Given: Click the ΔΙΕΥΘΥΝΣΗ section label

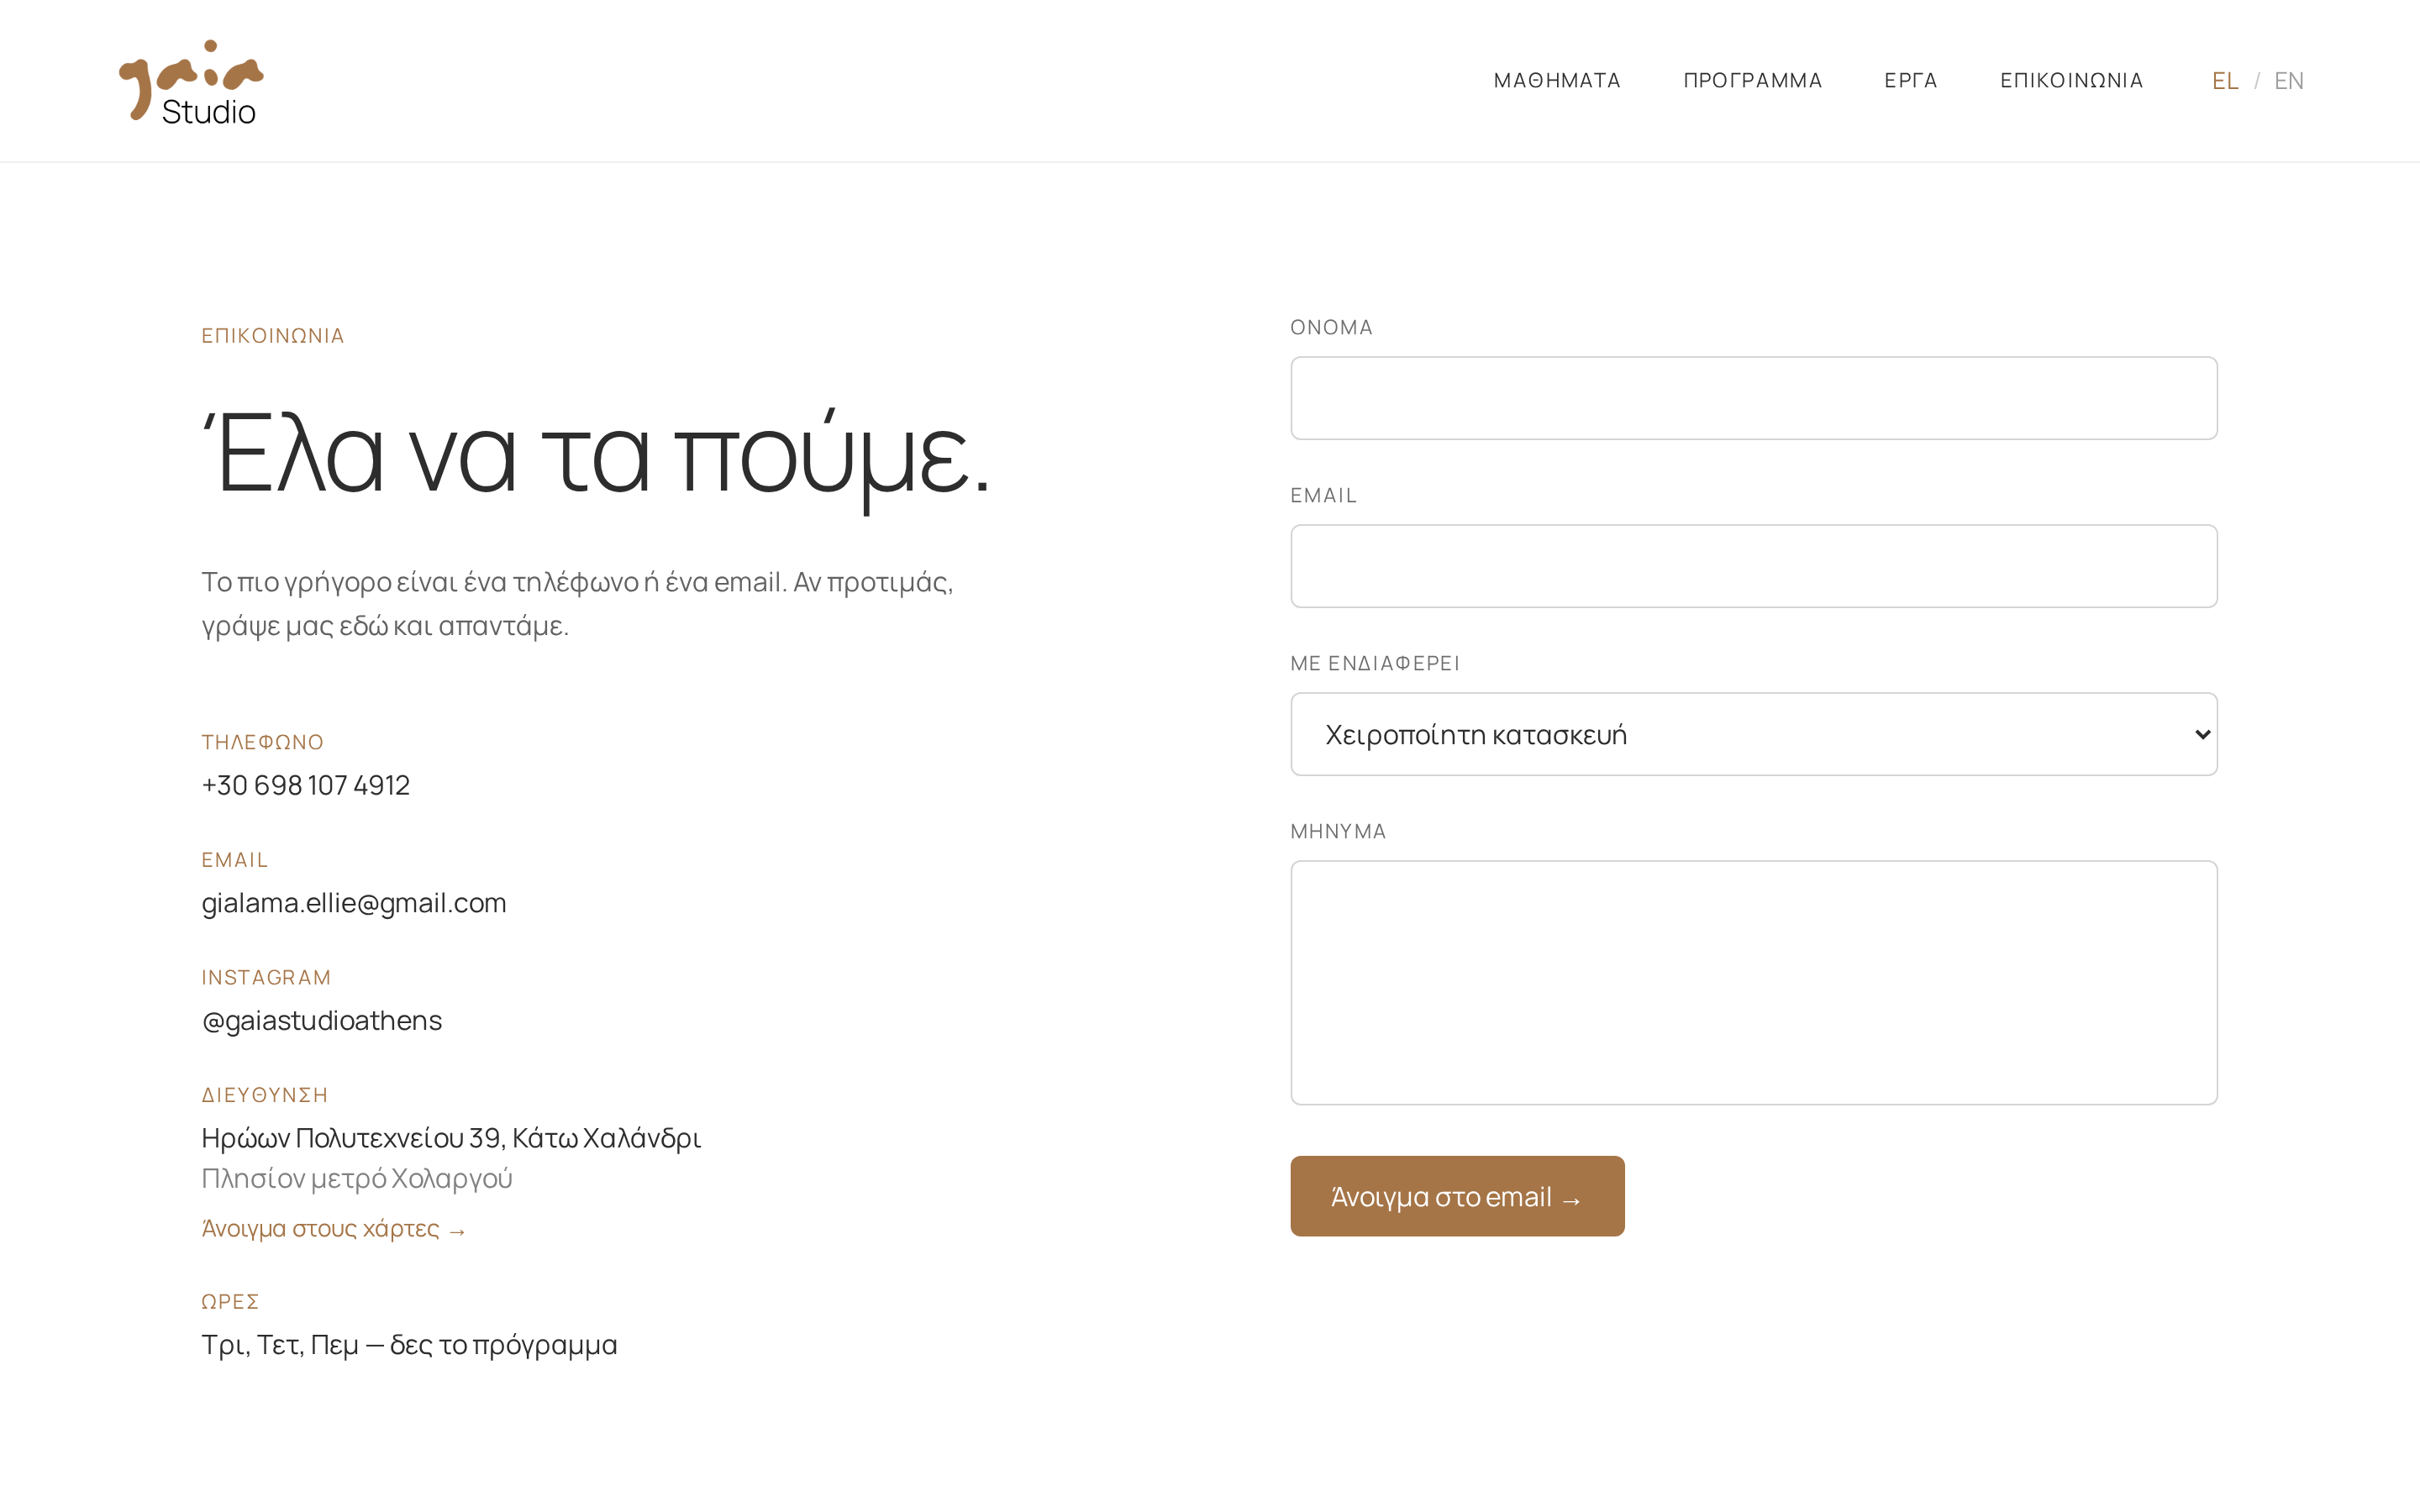Looking at the screenshot, I should pos(265,1095).
